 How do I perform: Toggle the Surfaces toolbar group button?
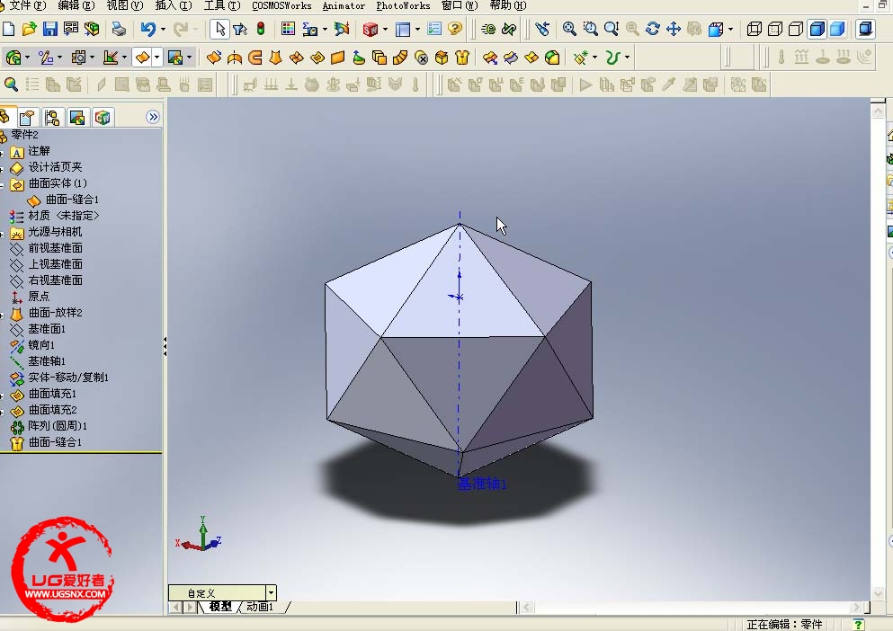click(x=142, y=57)
